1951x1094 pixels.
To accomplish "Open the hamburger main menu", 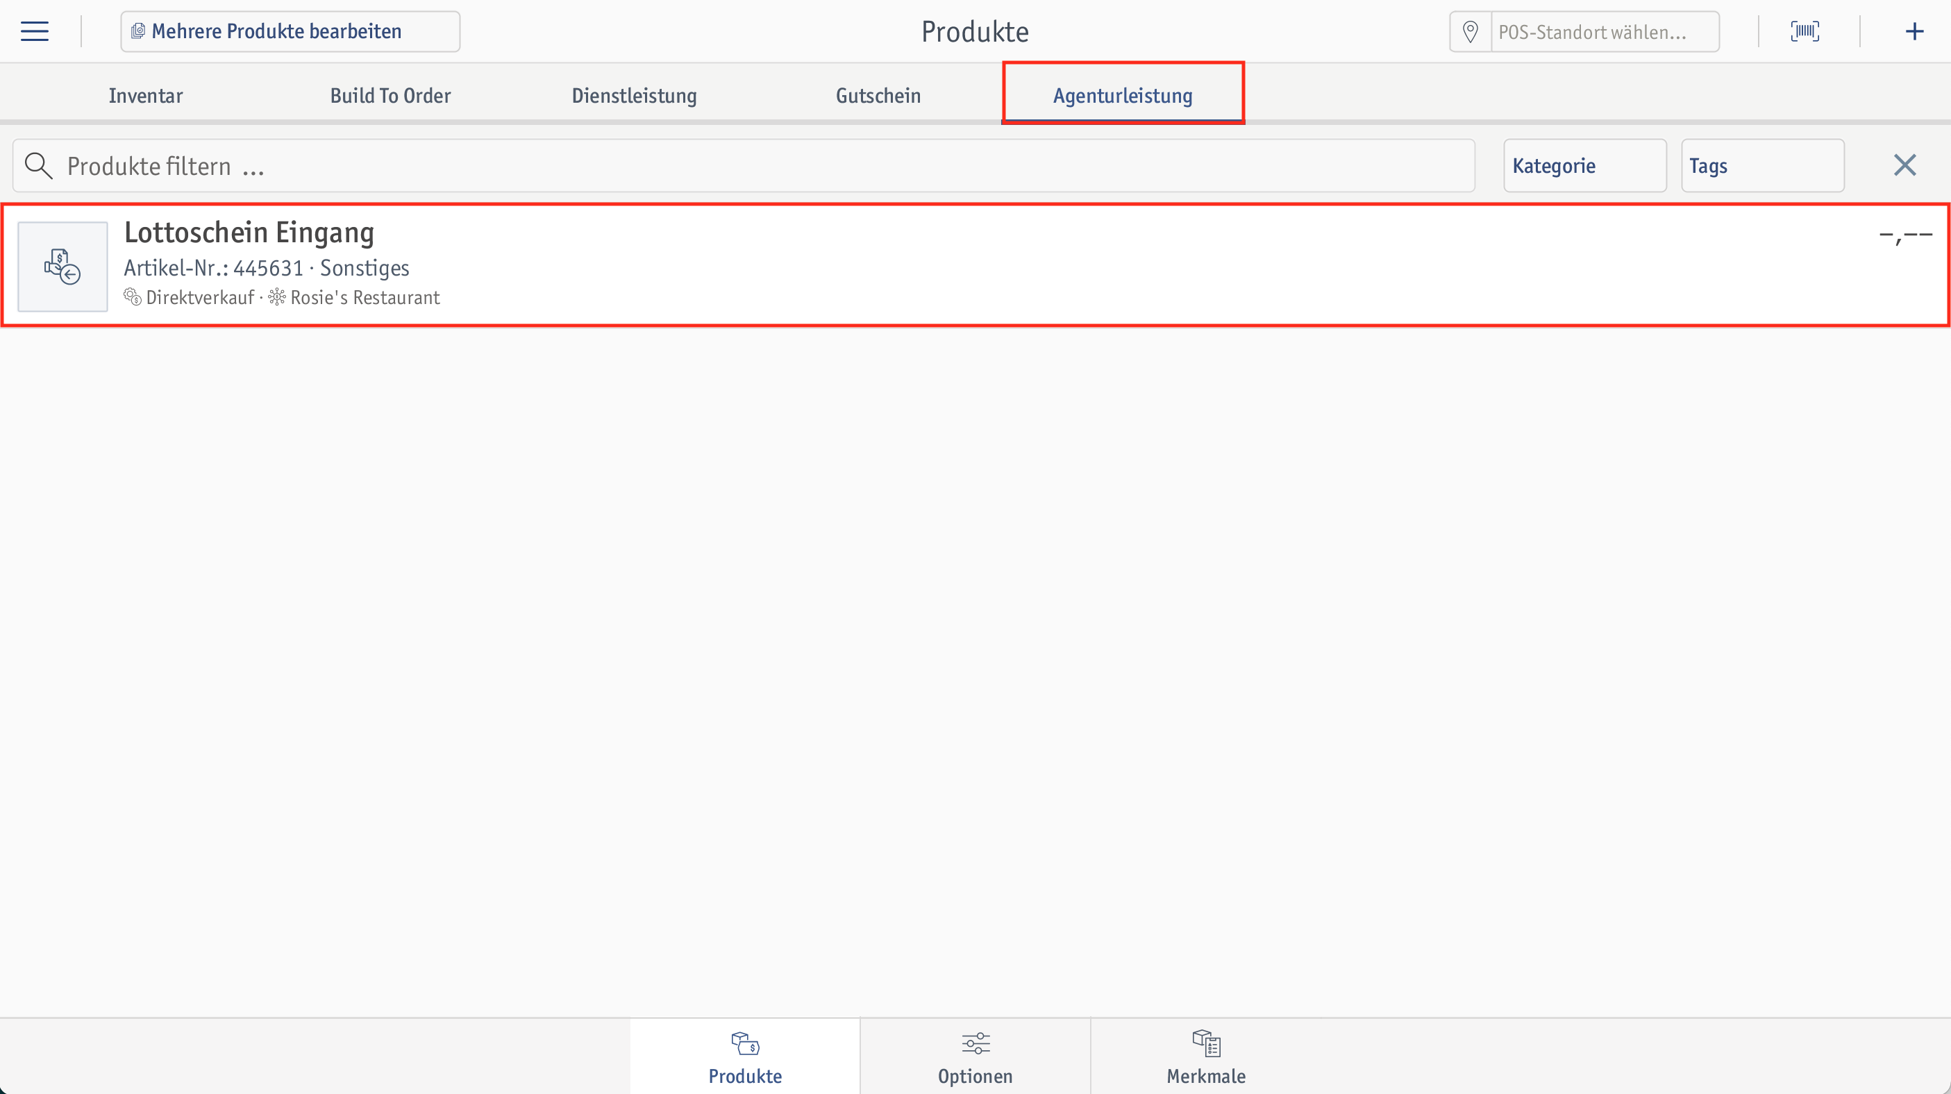I will [x=34, y=31].
